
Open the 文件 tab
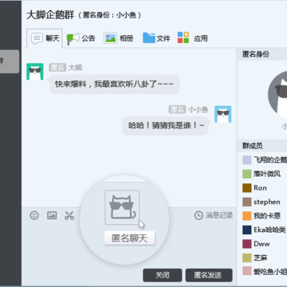pyautogui.click(x=156, y=38)
